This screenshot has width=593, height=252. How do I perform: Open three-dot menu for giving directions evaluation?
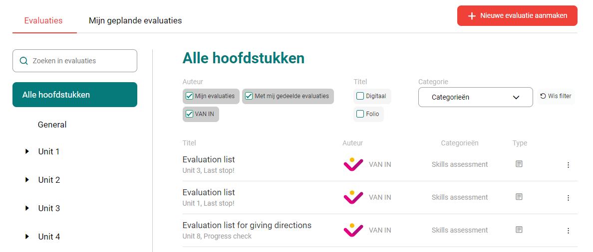[568, 231]
